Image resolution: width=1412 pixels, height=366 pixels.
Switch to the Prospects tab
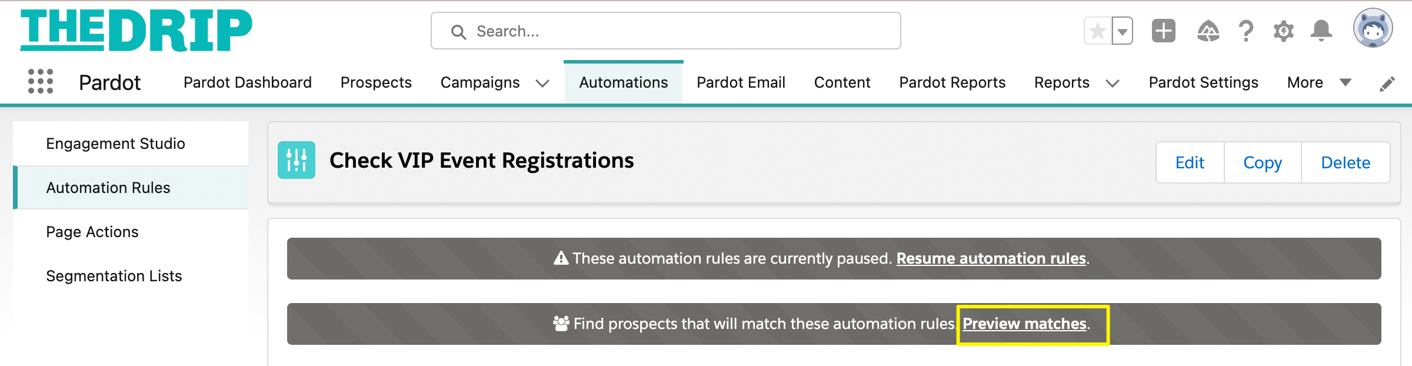pos(376,82)
